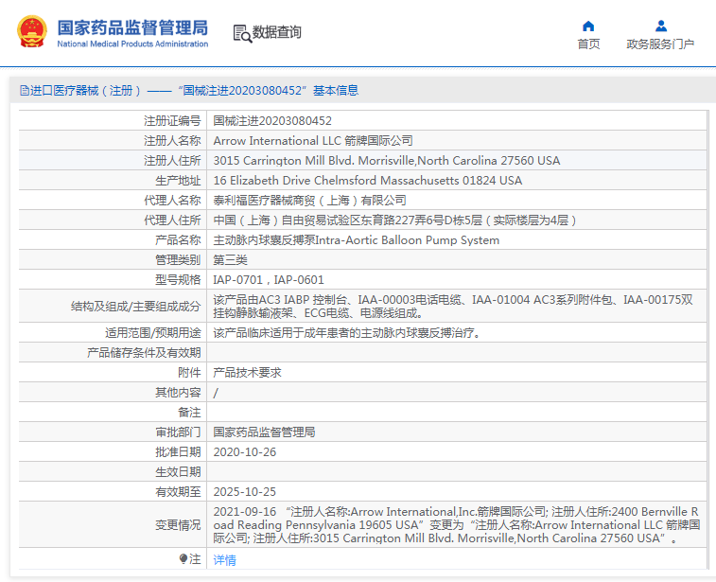Image resolution: width=716 pixels, height=582 pixels.
Task: Select other content value slash
Action: tap(216, 393)
